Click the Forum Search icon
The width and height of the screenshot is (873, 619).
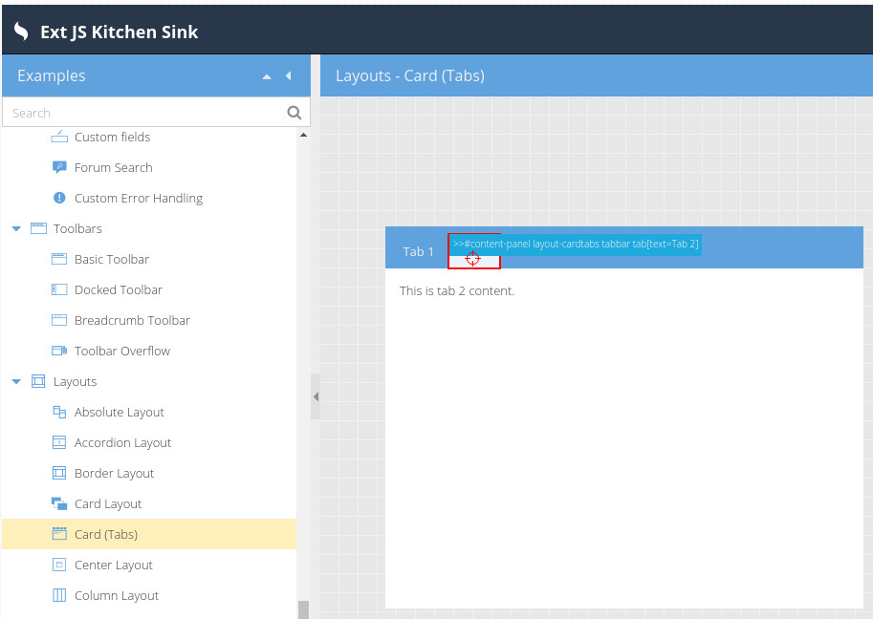click(59, 167)
